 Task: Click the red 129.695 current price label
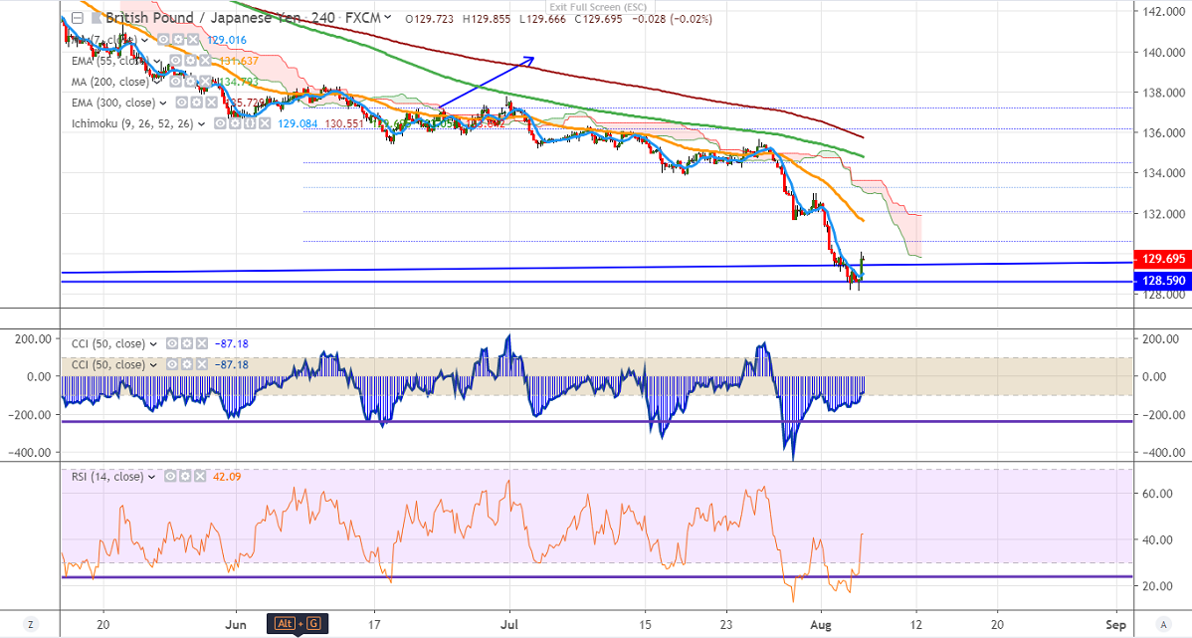1161,259
